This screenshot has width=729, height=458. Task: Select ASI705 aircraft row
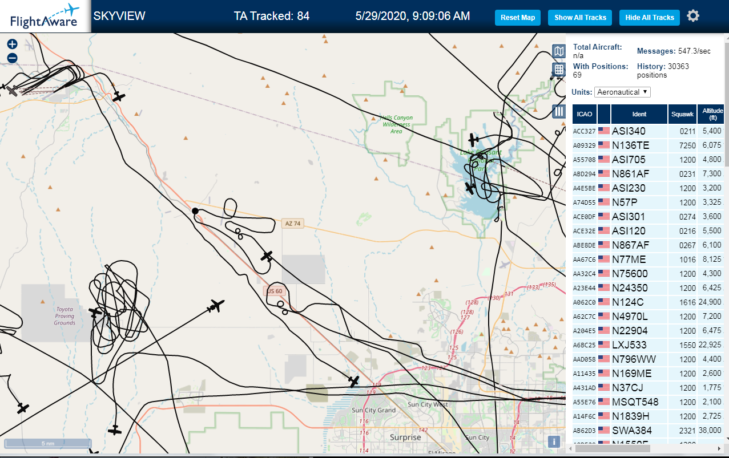point(648,160)
